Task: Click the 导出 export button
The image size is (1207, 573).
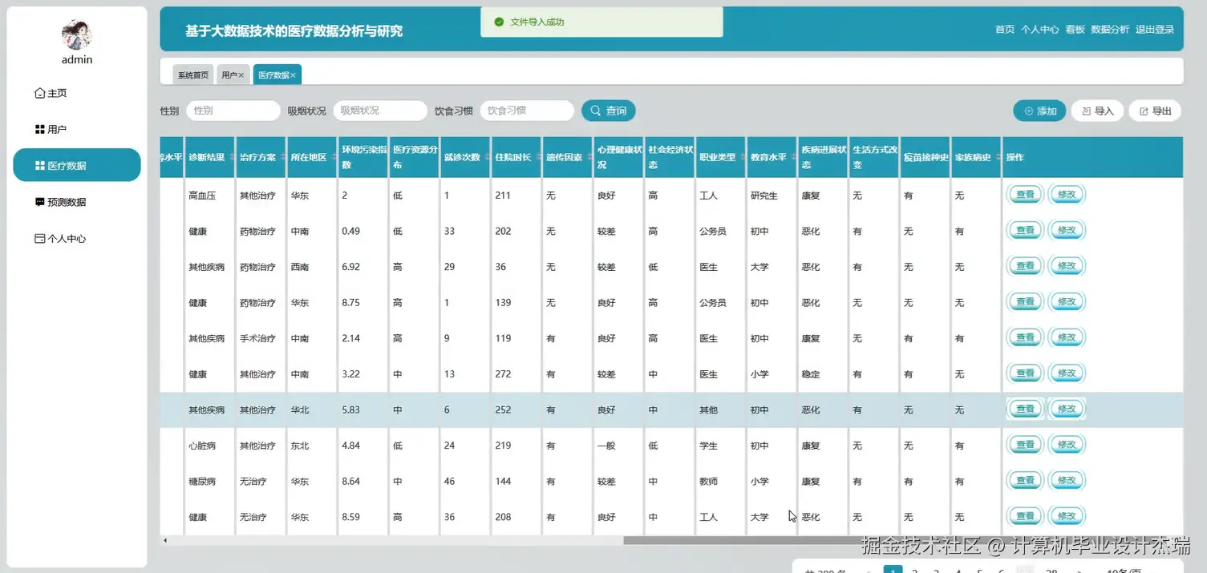Action: click(x=1155, y=111)
